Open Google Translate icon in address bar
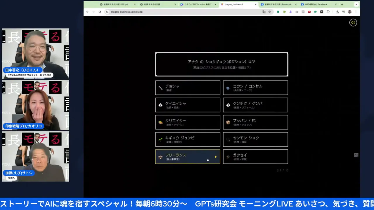The height and width of the screenshot is (210, 374). [264, 12]
